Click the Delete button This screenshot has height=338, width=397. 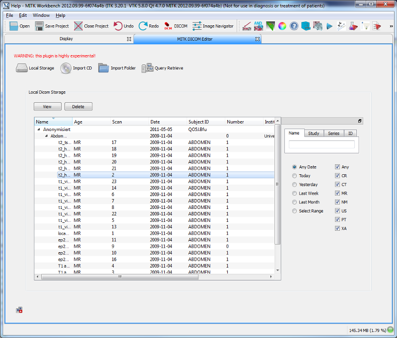pos(78,107)
